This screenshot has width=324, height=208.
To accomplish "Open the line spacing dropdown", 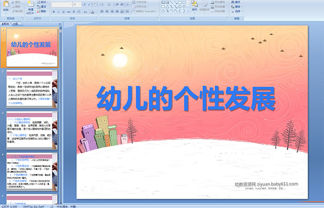I will 128,4.
